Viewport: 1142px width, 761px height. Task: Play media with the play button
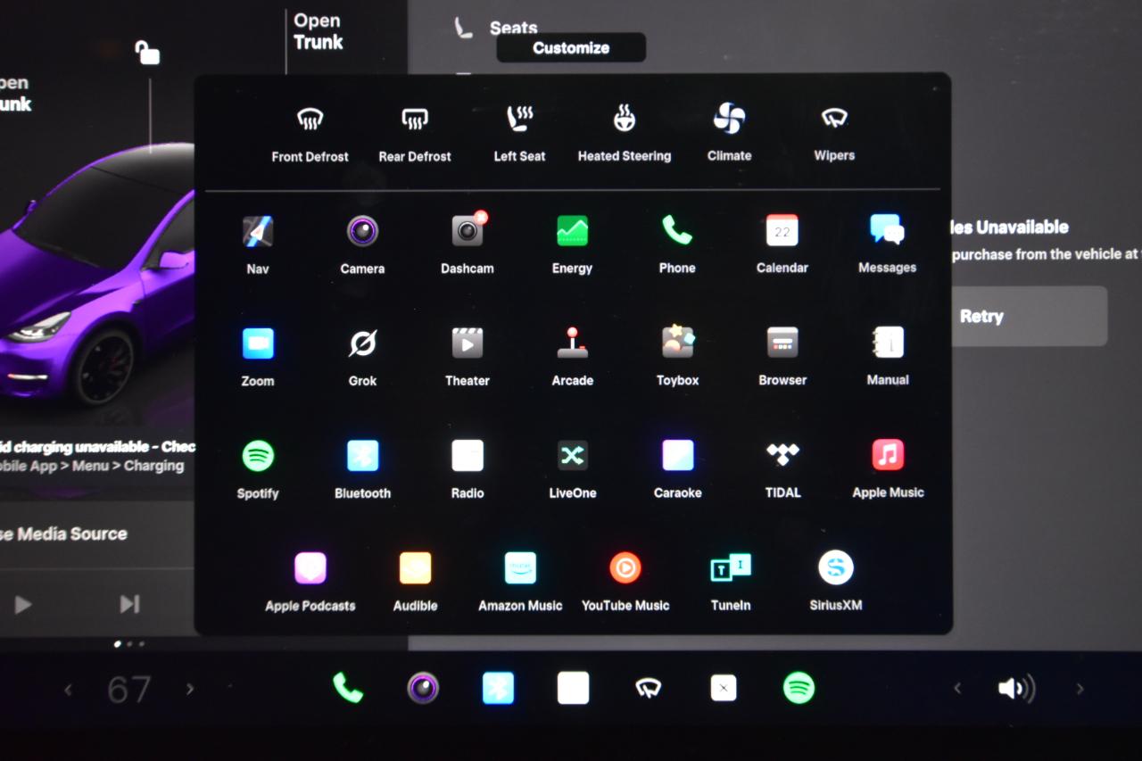point(23,605)
